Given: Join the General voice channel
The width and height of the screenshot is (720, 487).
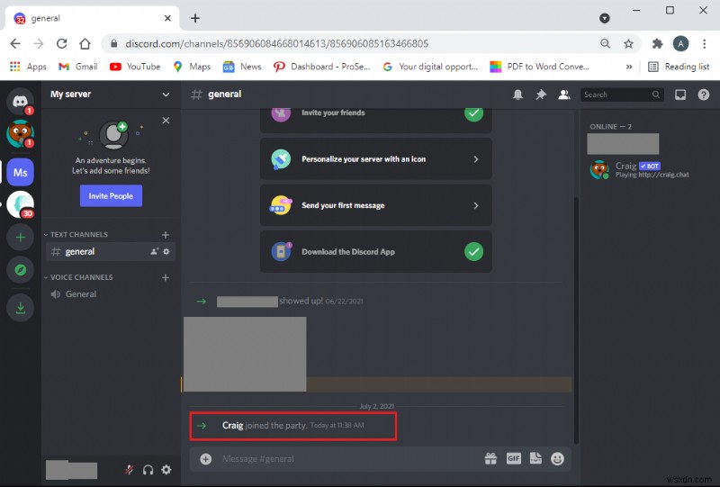Looking at the screenshot, I should tap(110, 294).
